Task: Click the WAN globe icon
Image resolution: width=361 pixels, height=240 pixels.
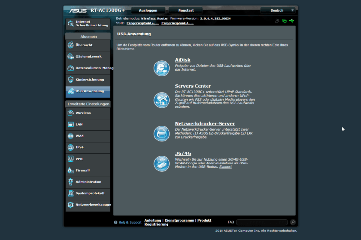Action: point(70,136)
